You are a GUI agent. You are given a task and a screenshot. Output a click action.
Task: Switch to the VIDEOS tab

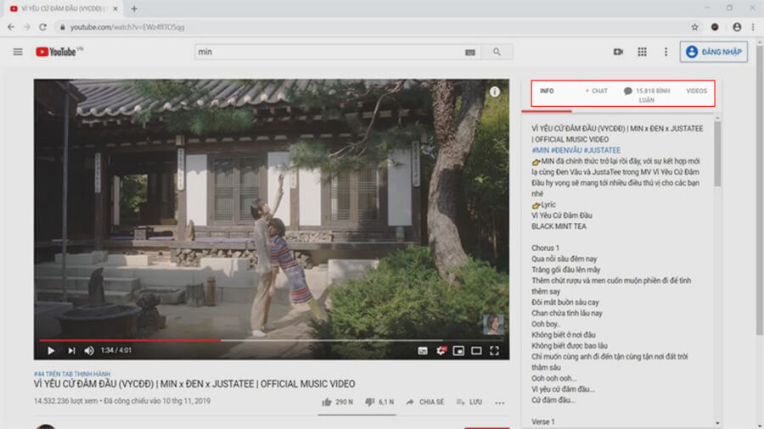pyautogui.click(x=696, y=91)
